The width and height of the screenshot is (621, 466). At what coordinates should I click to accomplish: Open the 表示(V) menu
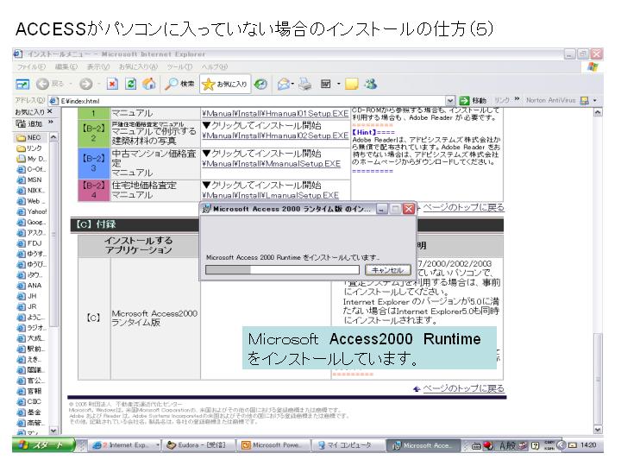[x=97, y=66]
